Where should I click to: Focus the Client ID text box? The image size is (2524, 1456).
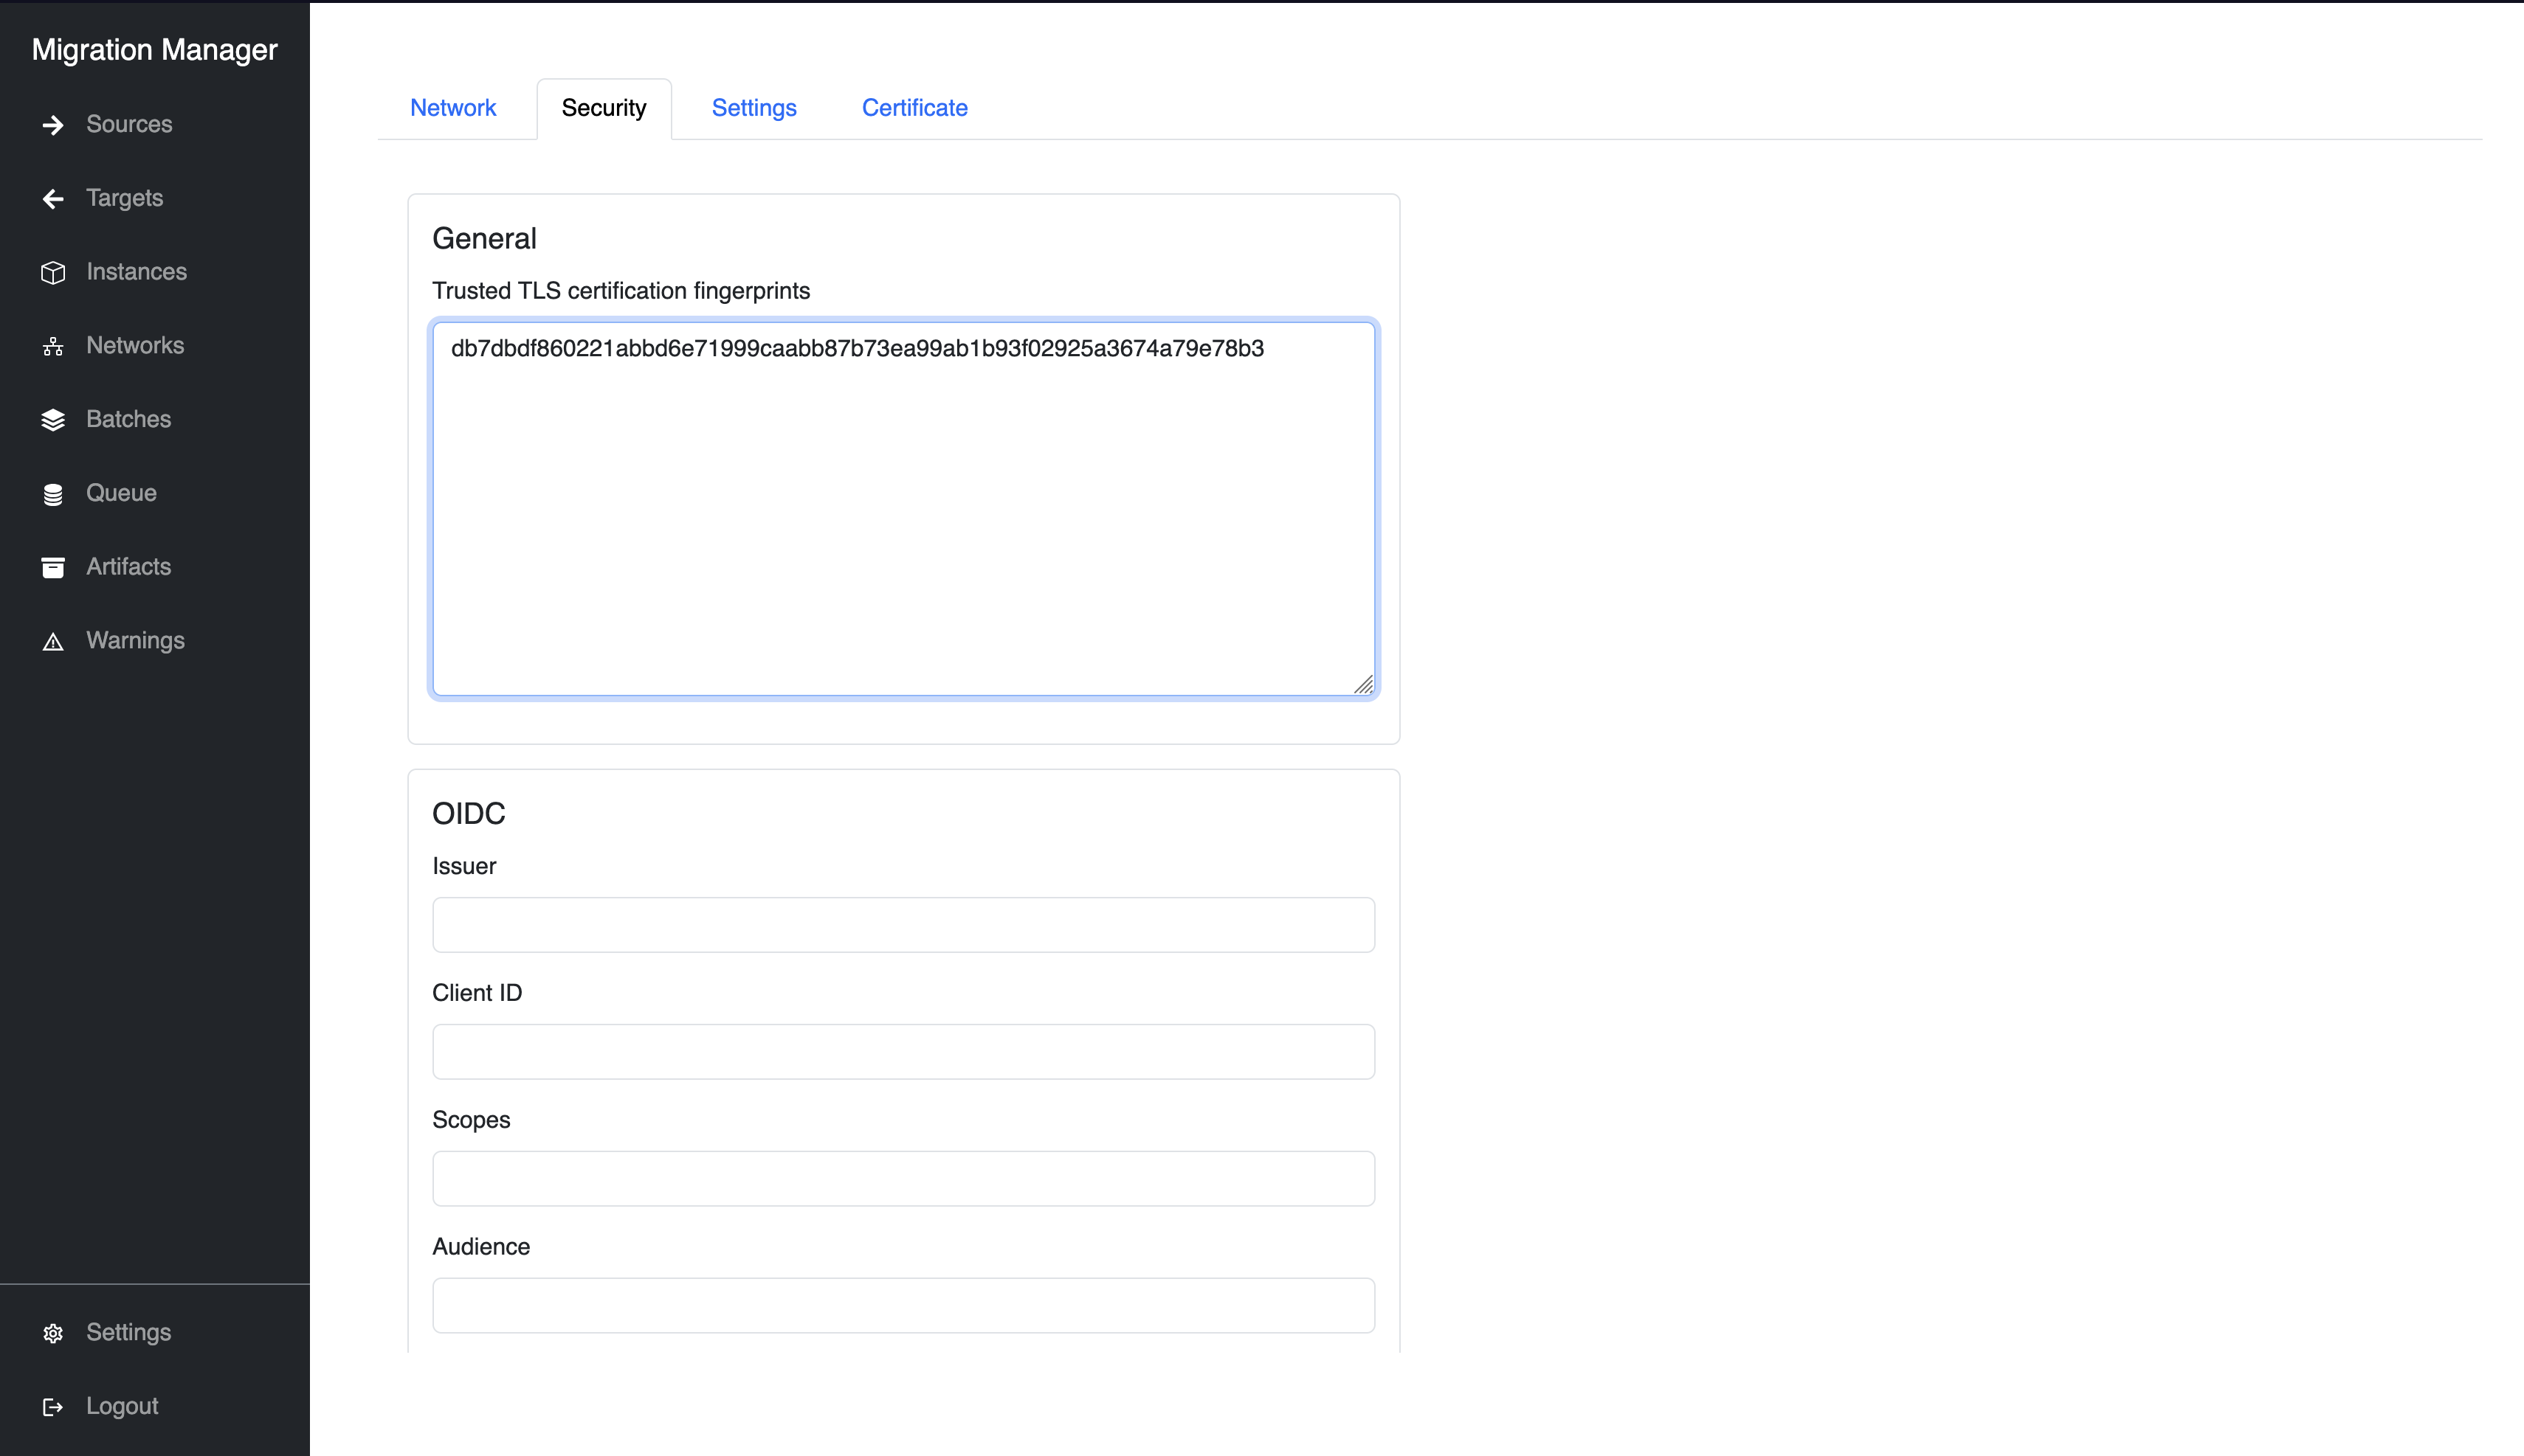point(901,1051)
